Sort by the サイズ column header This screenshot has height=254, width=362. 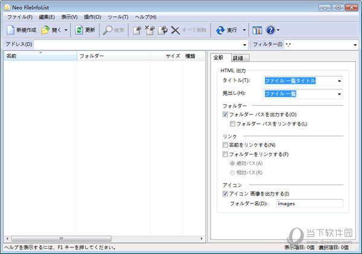coord(167,56)
